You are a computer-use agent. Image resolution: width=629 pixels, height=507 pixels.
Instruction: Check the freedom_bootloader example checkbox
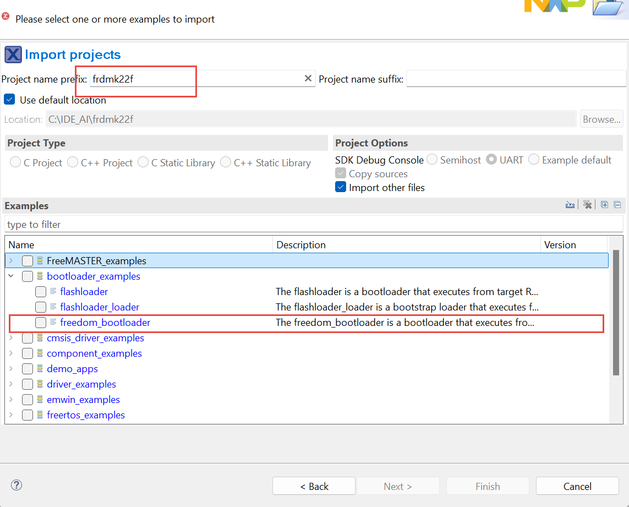[40, 323]
